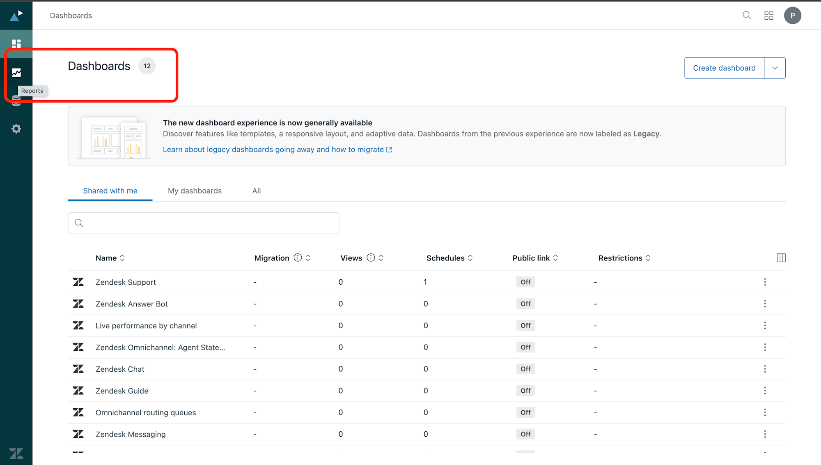This screenshot has height=465, width=821.
Task: Click the Zendesk Support dashboard row icon
Action: click(78, 282)
